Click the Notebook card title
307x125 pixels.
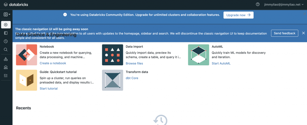pyautogui.click(x=47, y=47)
